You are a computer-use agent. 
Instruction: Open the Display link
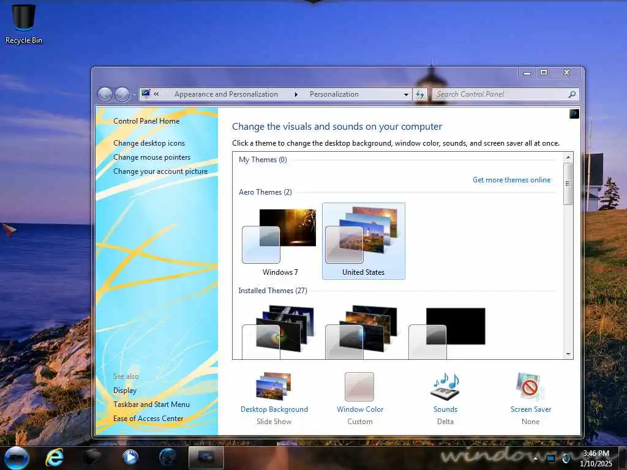coord(125,390)
